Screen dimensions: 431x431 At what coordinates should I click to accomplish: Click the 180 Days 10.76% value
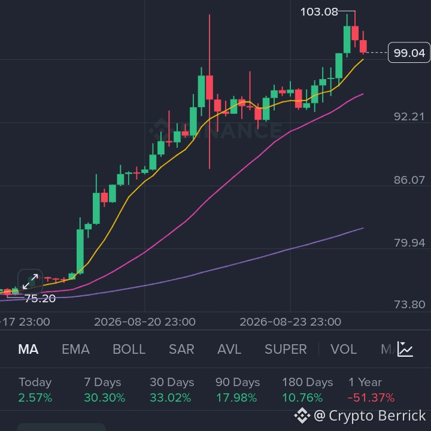[x=302, y=397]
